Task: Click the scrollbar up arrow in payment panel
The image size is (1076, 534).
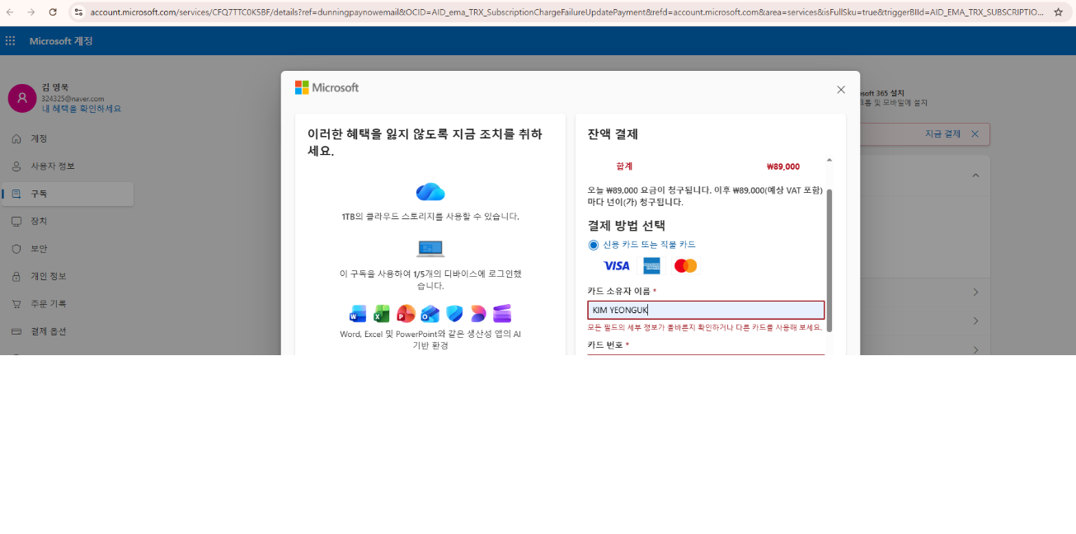Action: tap(829, 160)
